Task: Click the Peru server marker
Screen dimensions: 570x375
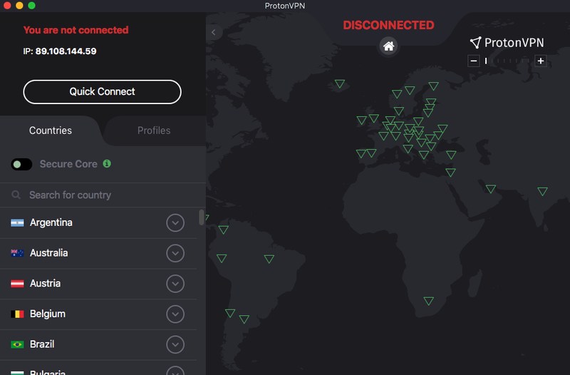Action: [222, 258]
